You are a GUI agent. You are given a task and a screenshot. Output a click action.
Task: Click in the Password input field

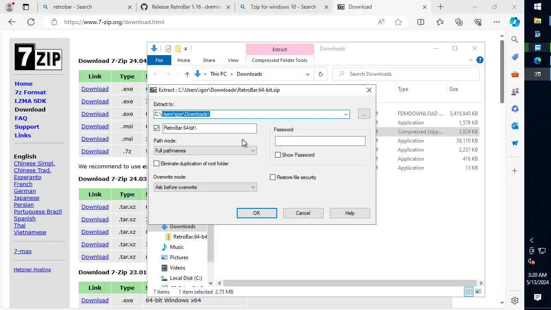[320, 141]
